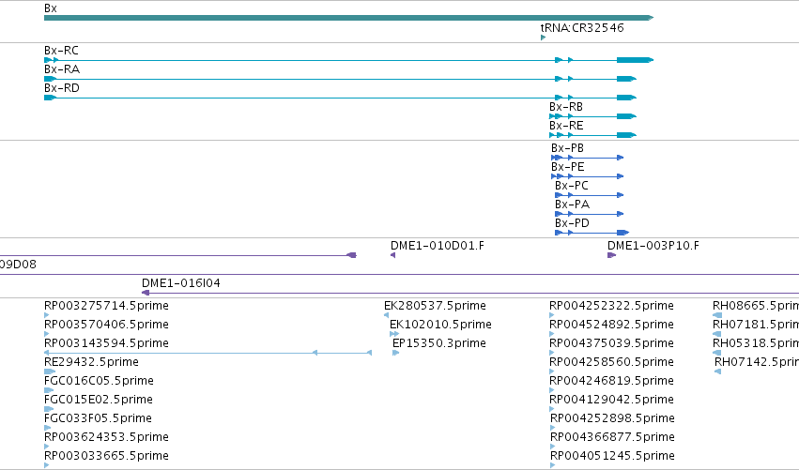
Task: Select the DME1-010D01.F label
Action: click(x=438, y=246)
